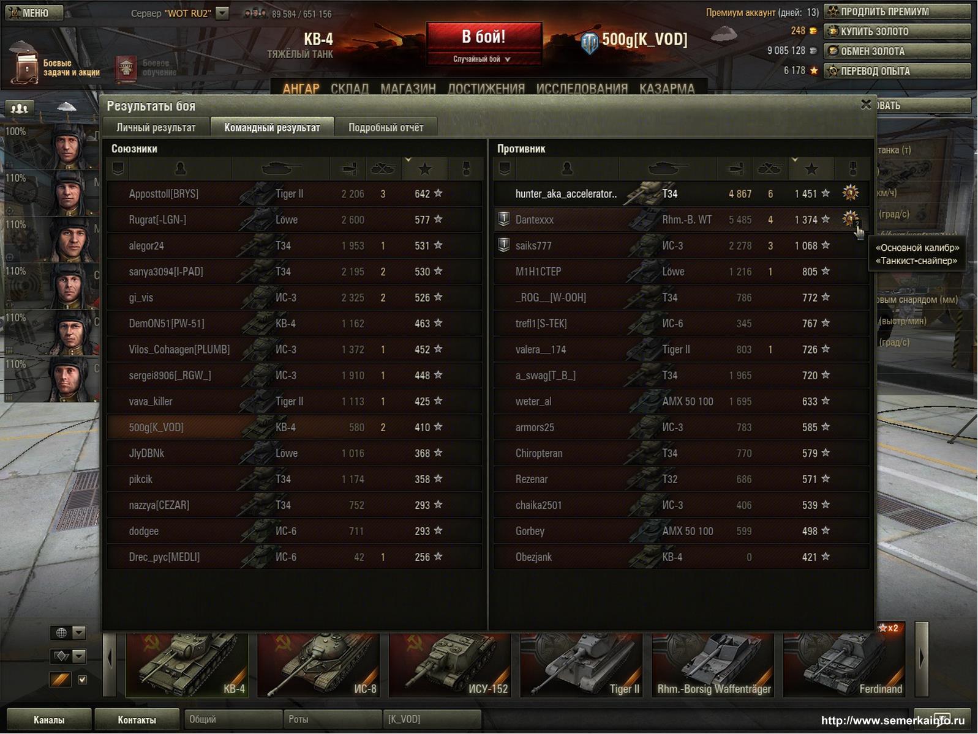Screen dimensions: 978x734
Task: Open the vehicle type filter dropdown arrow
Action: tap(79, 656)
